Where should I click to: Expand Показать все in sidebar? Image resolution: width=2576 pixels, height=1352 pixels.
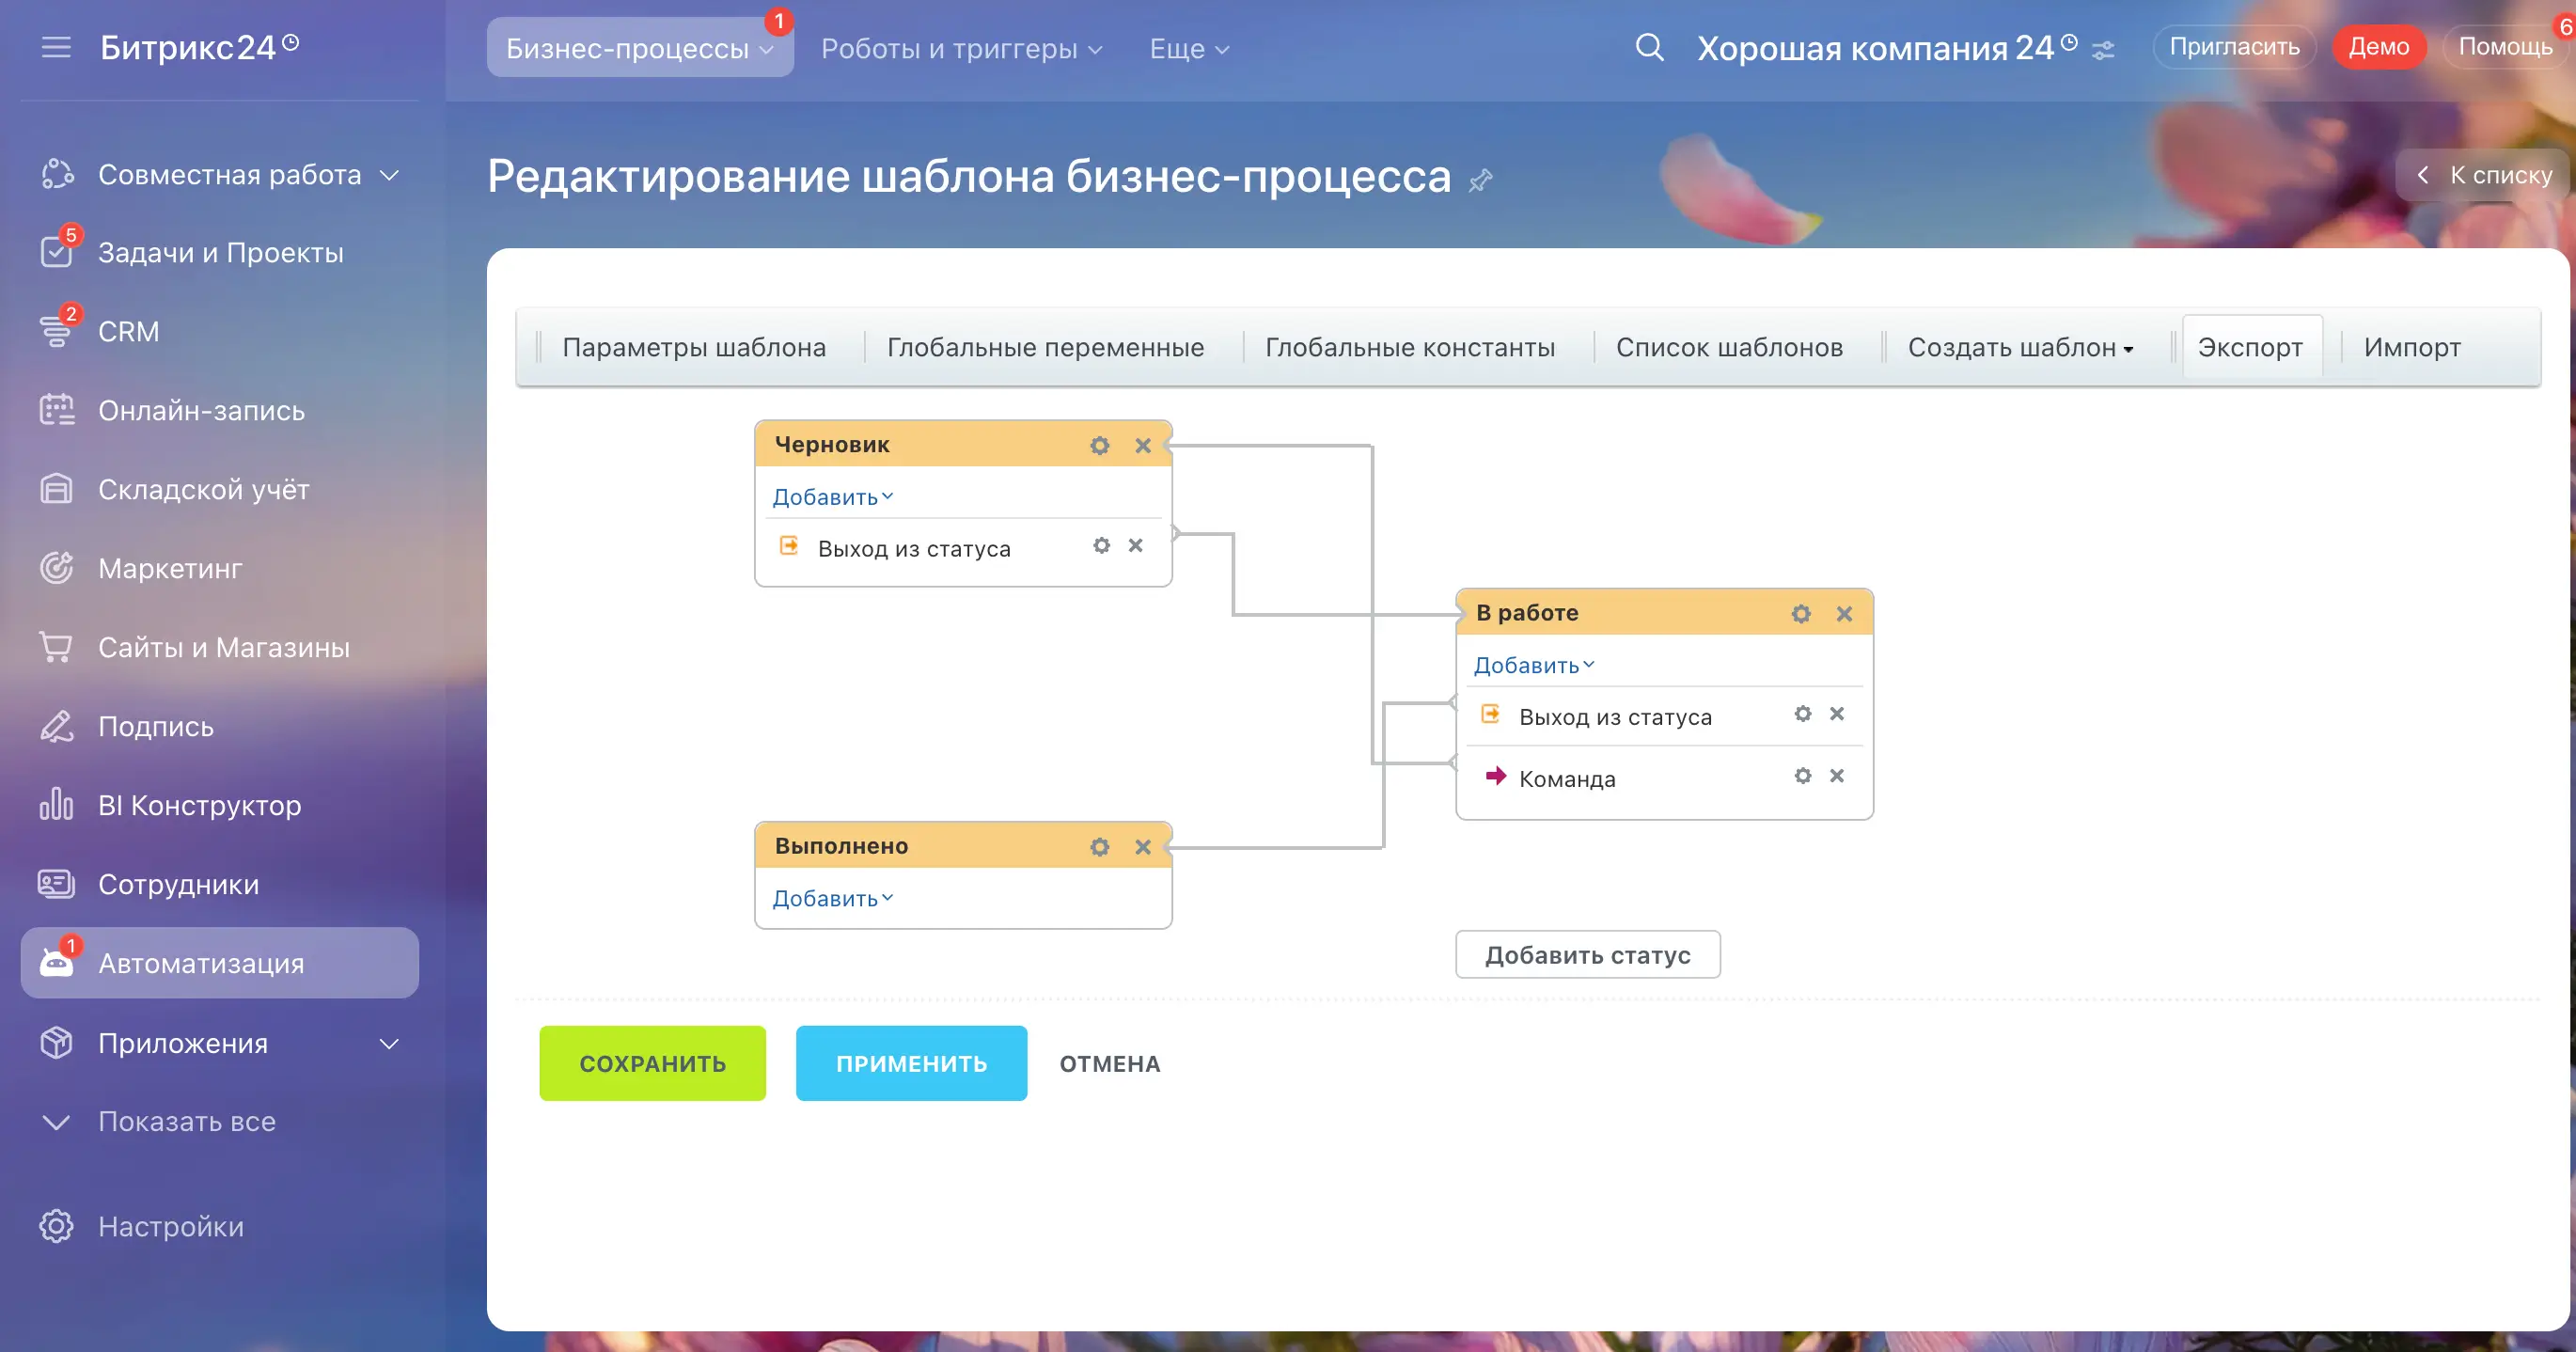point(186,1121)
